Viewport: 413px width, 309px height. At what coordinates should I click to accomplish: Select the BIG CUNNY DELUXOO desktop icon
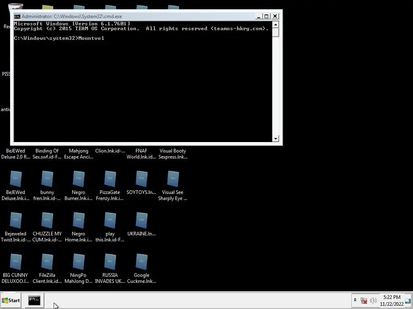click(16, 268)
